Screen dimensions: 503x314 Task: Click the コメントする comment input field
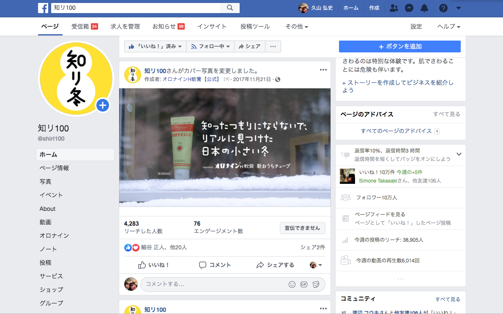[x=211, y=284]
